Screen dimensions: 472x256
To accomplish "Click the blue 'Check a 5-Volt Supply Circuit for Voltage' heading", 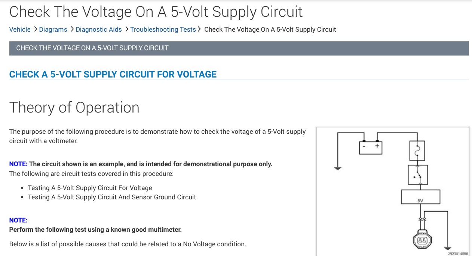I will point(113,74).
